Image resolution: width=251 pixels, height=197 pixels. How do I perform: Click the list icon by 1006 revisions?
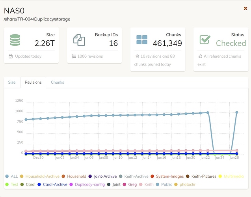pos(74,56)
